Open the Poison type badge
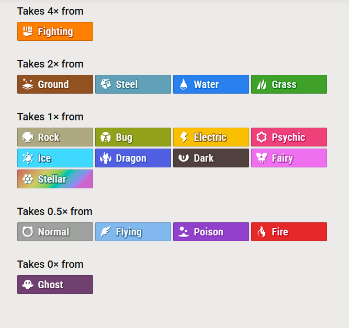Image resolution: width=349 pixels, height=328 pixels. 211,232
